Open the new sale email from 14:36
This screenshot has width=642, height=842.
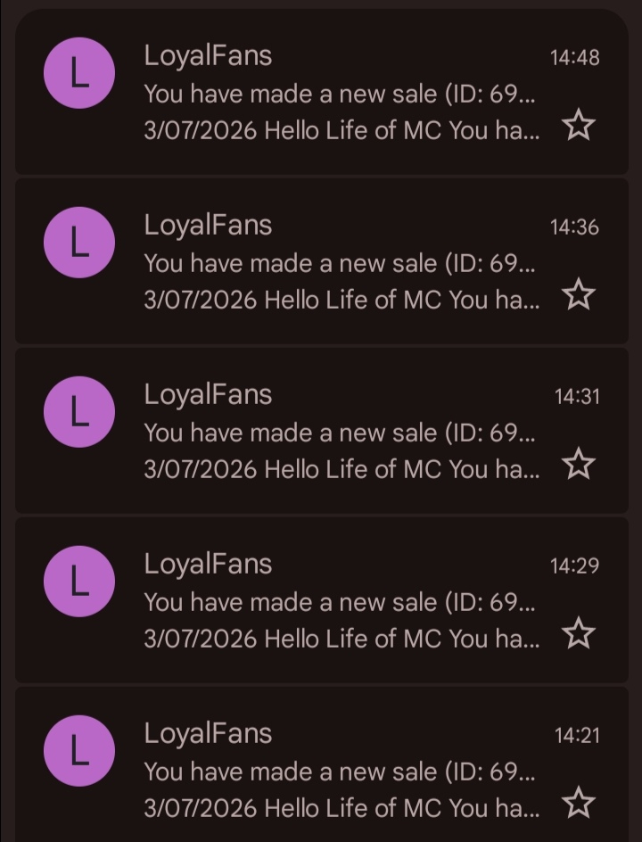(339, 263)
